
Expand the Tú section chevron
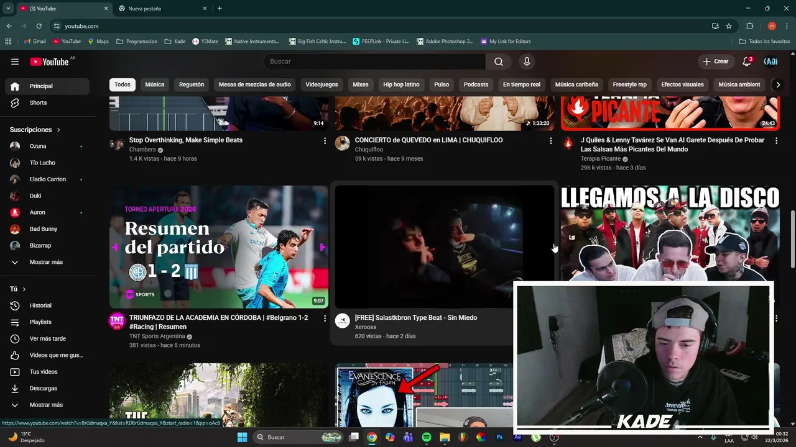coord(24,289)
